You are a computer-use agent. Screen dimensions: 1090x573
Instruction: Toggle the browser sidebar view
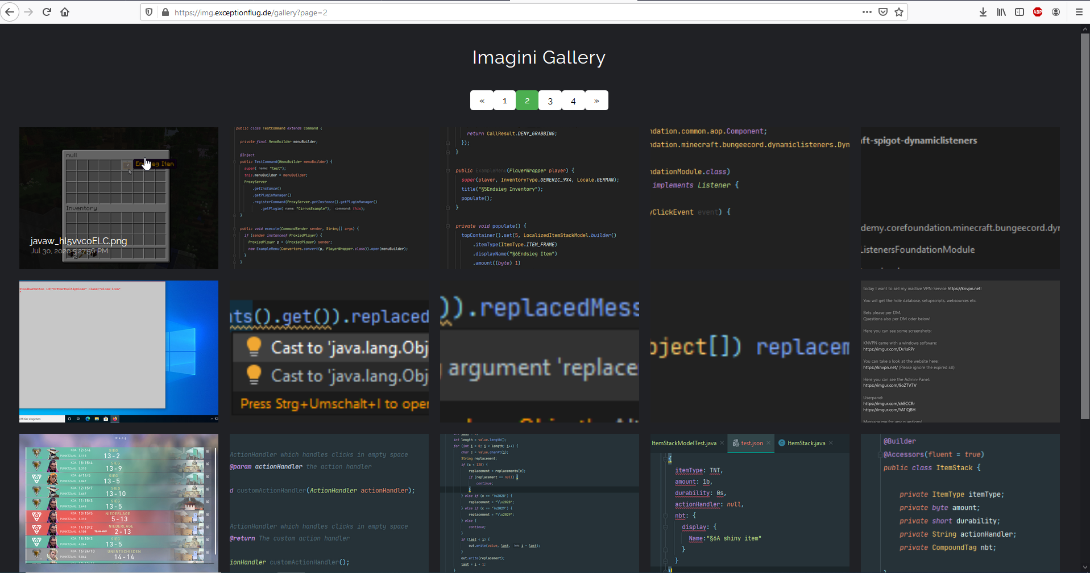point(1019,12)
